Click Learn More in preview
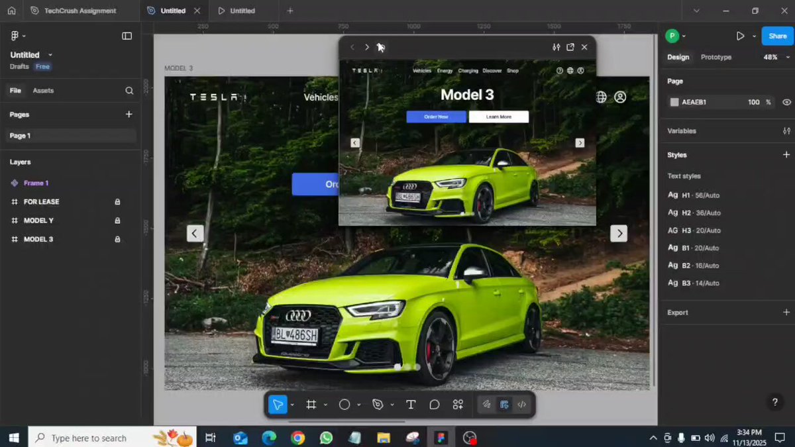795x447 pixels. [x=499, y=117]
